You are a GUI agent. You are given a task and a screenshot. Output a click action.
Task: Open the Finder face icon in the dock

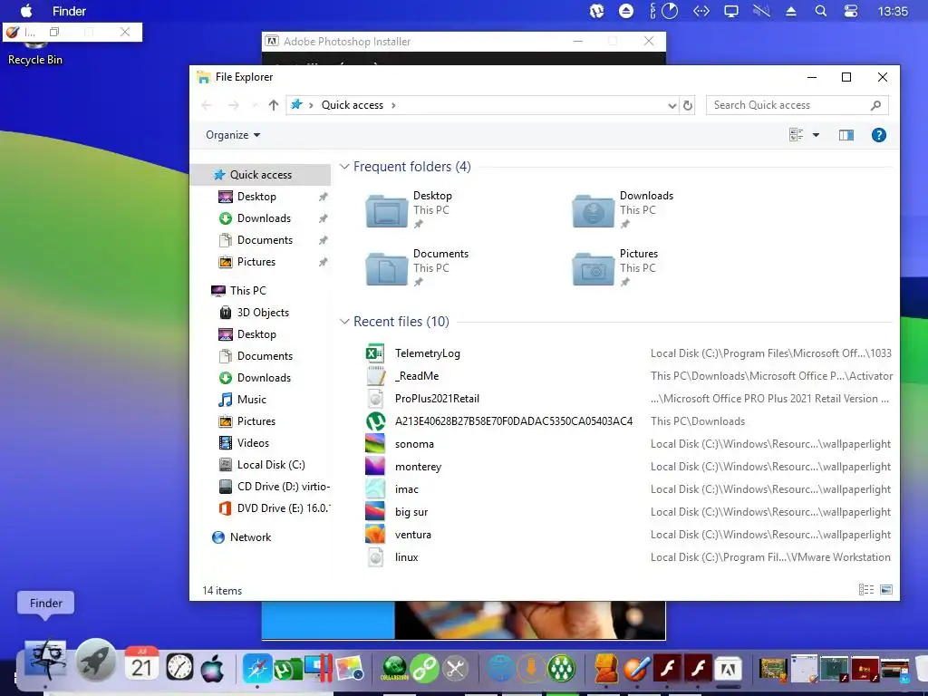[45, 661]
